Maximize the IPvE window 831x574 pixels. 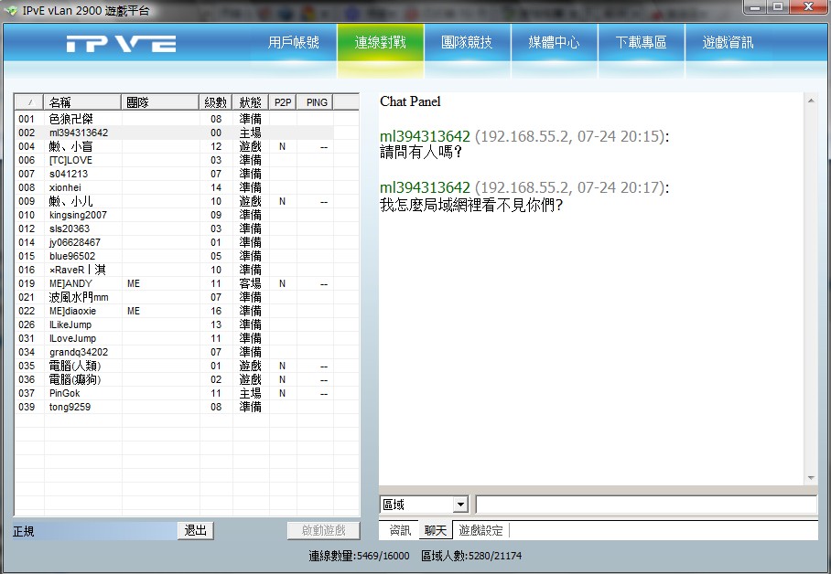(x=778, y=7)
